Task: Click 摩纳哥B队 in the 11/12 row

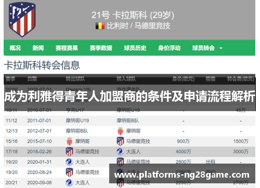Action: (128, 120)
